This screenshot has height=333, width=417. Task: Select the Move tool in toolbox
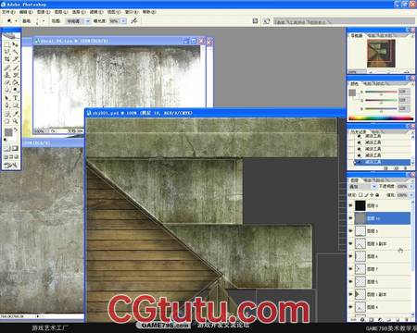[x=15, y=44]
